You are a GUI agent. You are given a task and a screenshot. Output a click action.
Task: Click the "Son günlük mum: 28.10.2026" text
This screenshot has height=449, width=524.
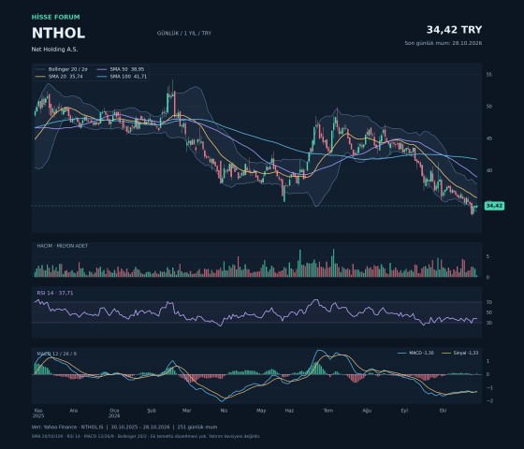pos(444,43)
